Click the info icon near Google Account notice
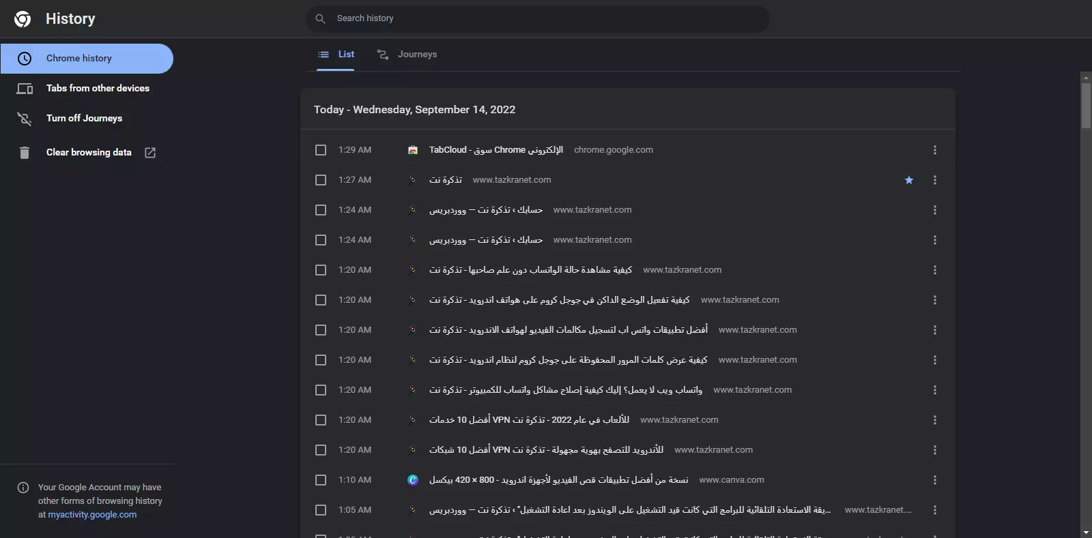Image resolution: width=1092 pixels, height=538 pixels. [23, 488]
